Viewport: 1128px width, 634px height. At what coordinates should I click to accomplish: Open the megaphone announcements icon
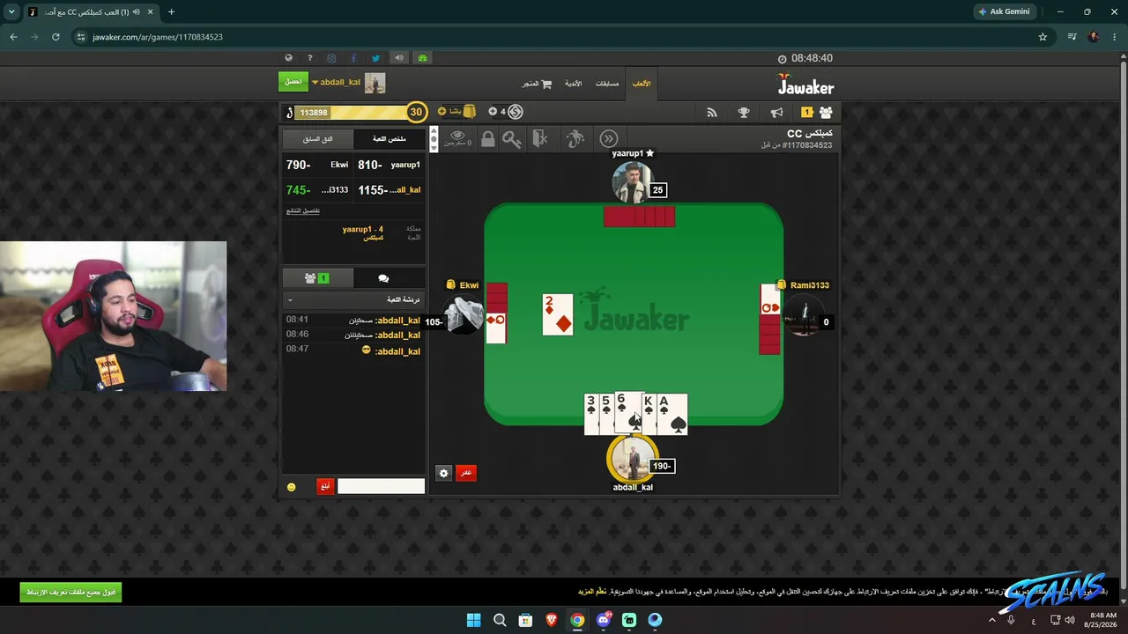776,113
